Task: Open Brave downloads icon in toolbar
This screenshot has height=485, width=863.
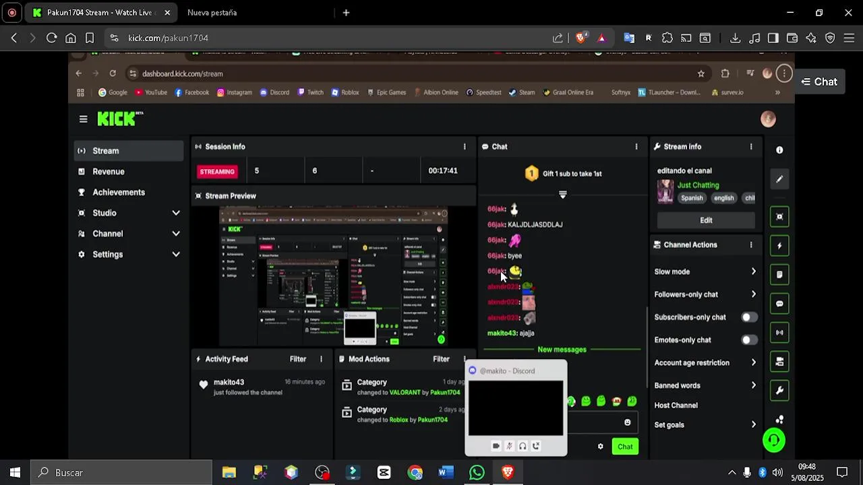Action: (736, 38)
